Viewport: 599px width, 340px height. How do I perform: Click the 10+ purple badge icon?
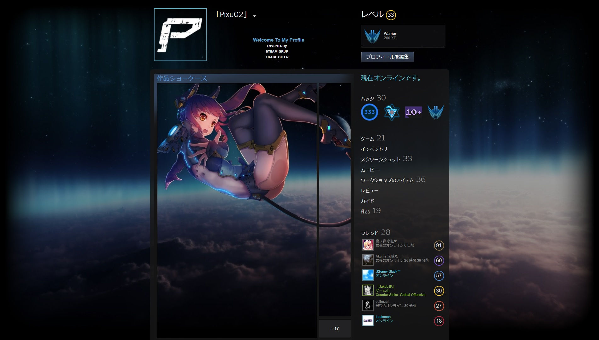(414, 112)
